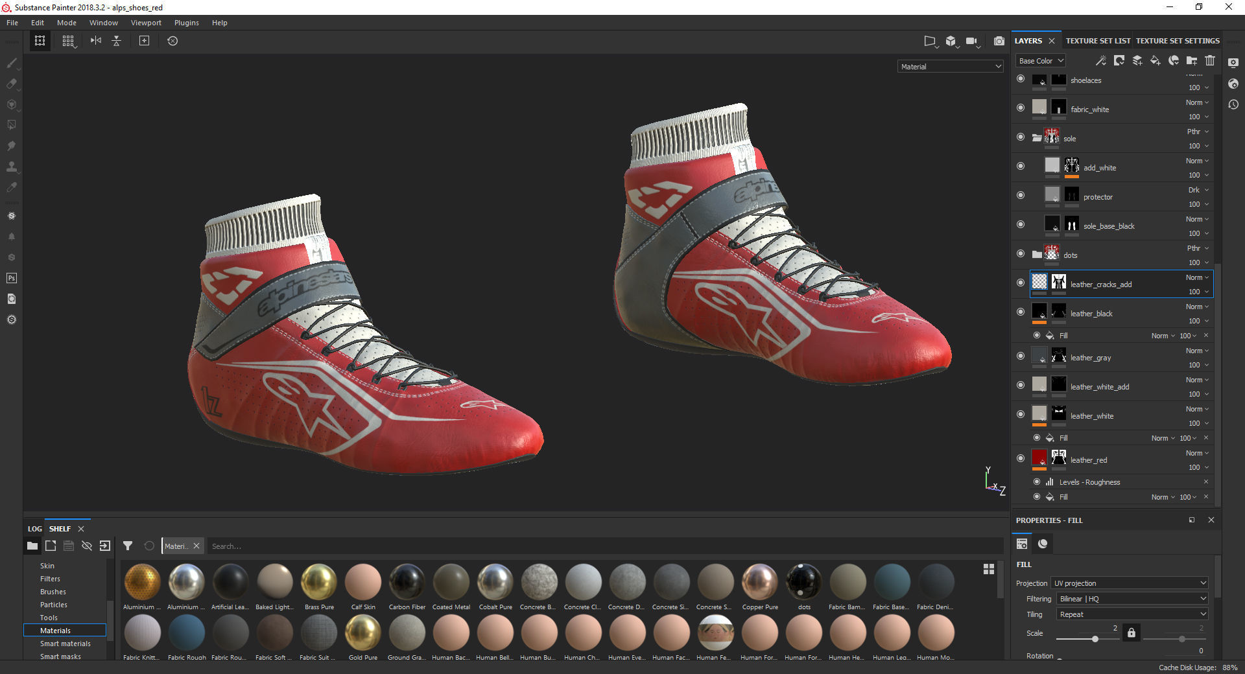The image size is (1245, 674).
Task: Select the leather_red layer color thumbnail
Action: point(1039,458)
